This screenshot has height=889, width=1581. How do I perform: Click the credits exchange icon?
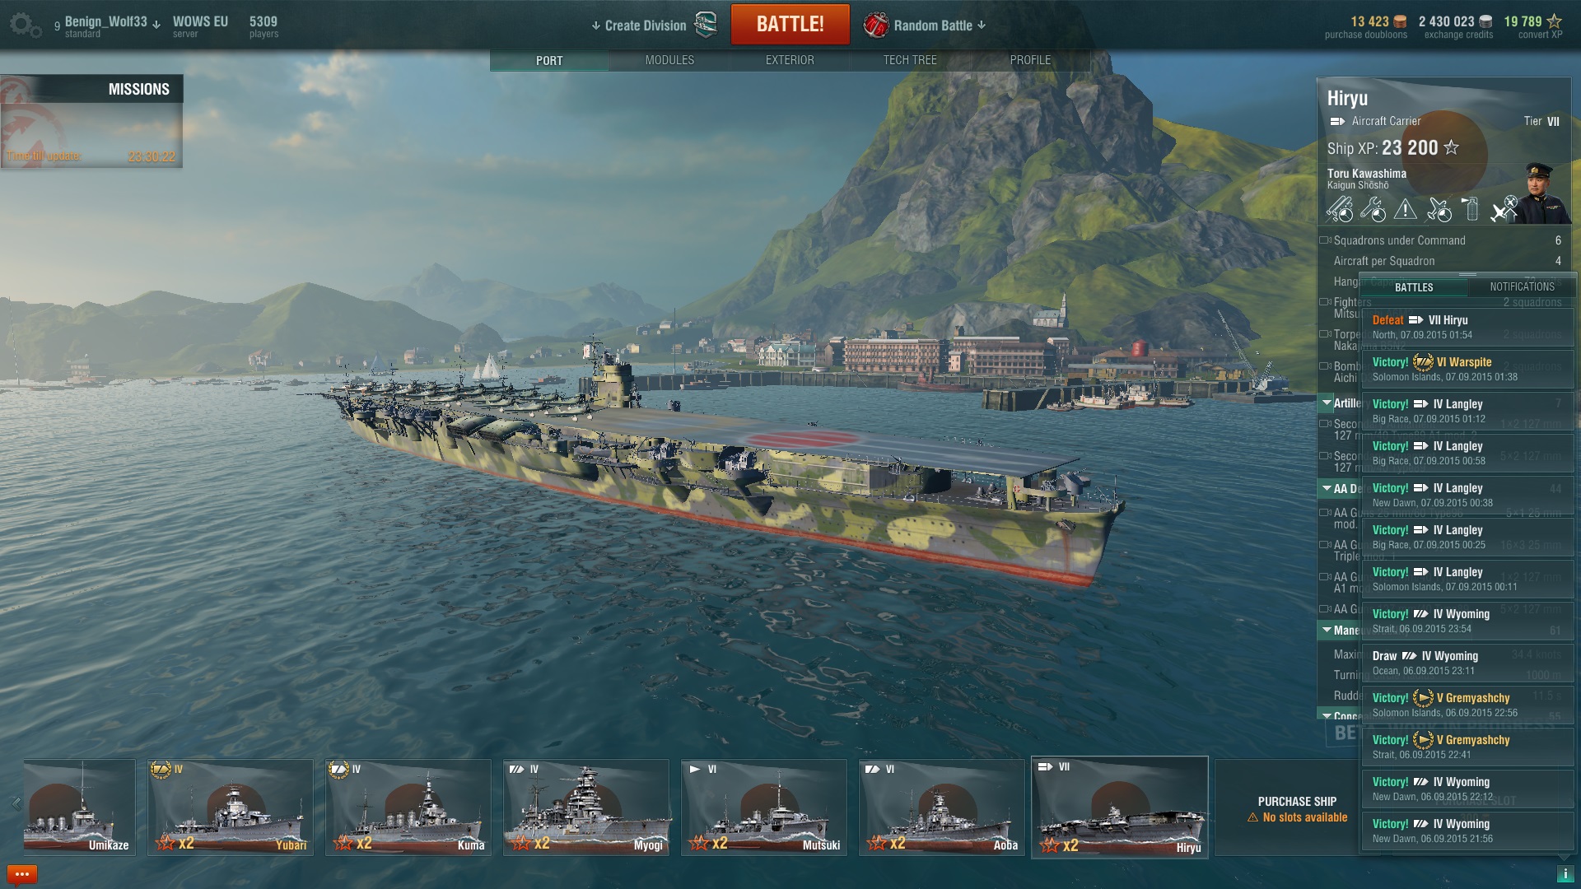(1486, 22)
